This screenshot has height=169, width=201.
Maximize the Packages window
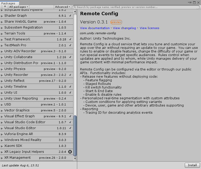[x=194, y=2]
